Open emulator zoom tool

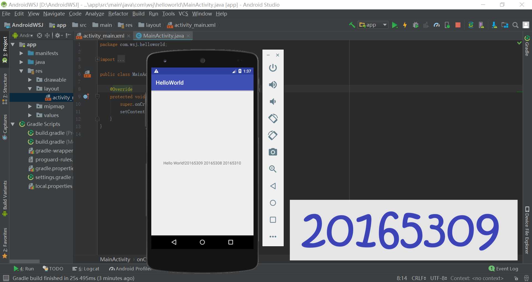coord(273,169)
